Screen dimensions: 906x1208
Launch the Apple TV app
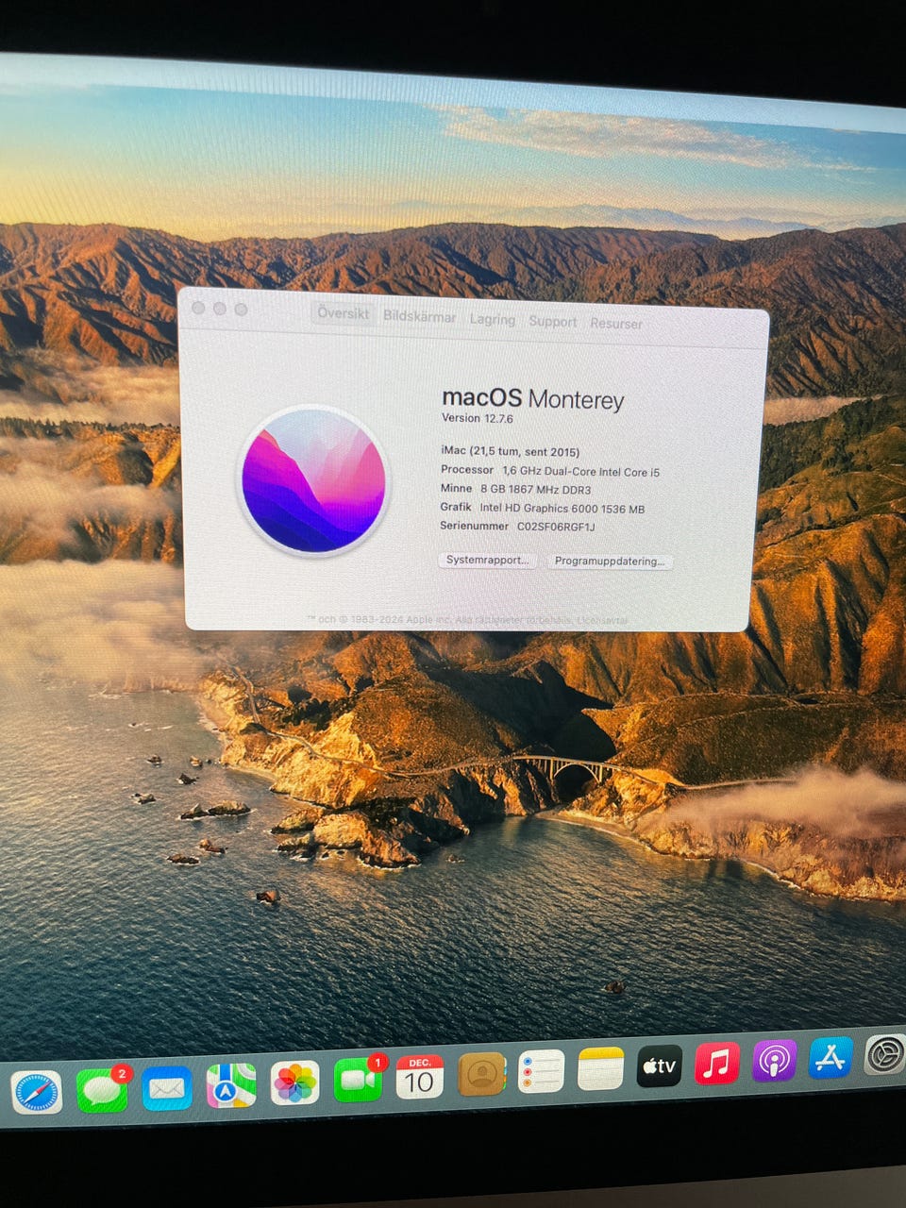pos(660,1066)
